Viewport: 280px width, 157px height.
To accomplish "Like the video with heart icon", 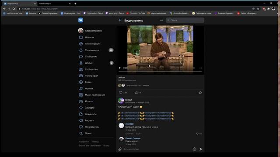I will point(121,92).
